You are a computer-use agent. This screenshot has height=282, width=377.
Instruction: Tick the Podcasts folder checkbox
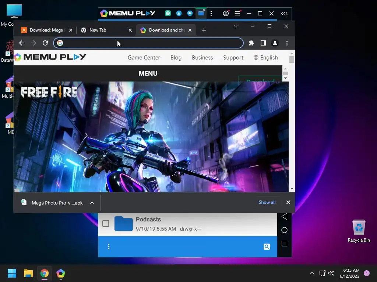coord(106,224)
